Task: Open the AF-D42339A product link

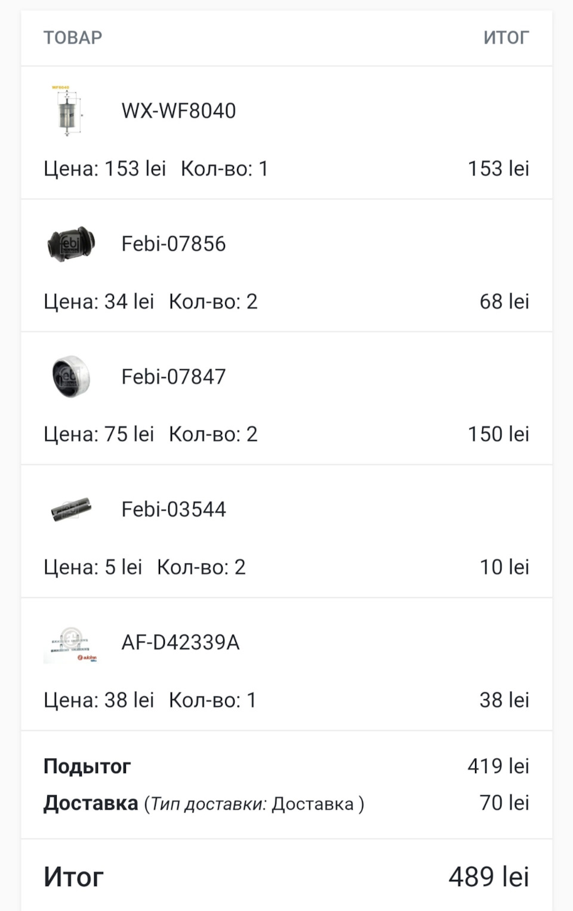Action: coord(180,642)
